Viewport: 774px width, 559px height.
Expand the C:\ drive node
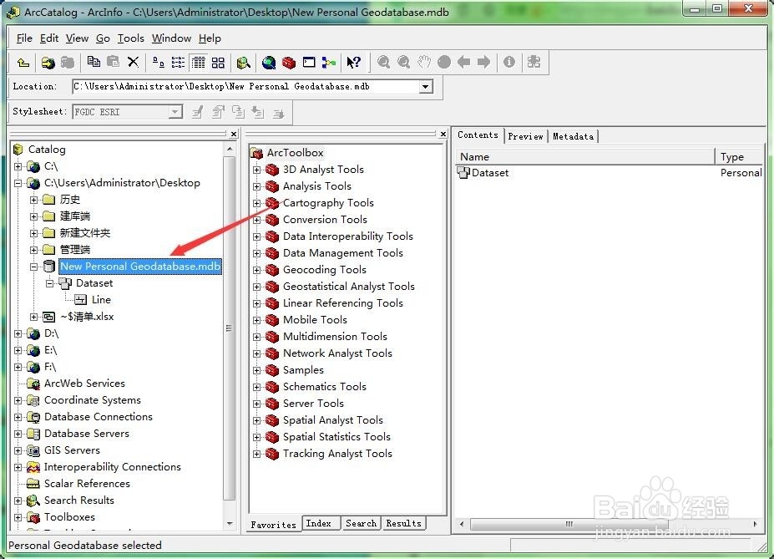point(18,167)
